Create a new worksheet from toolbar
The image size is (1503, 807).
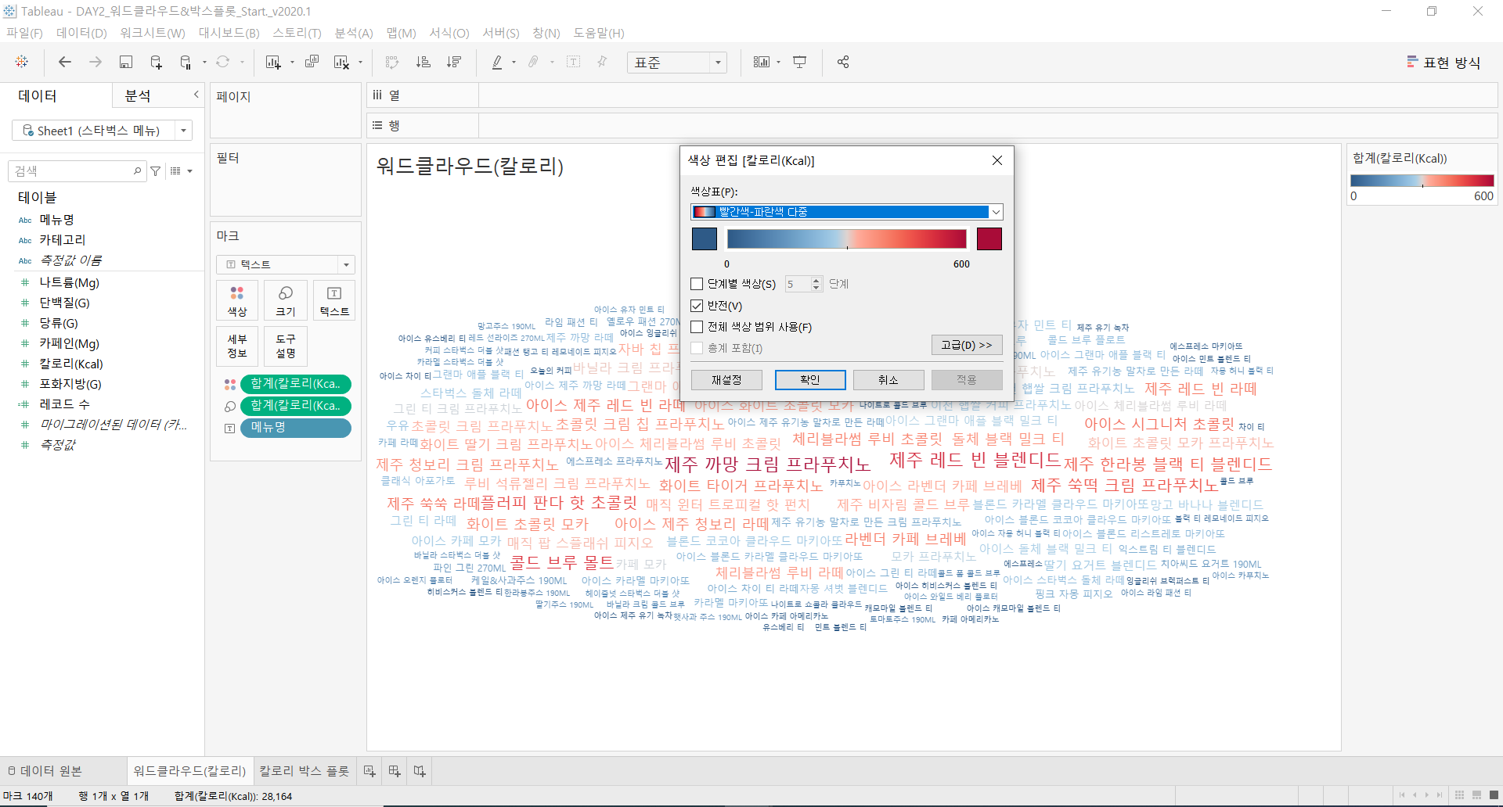point(272,62)
